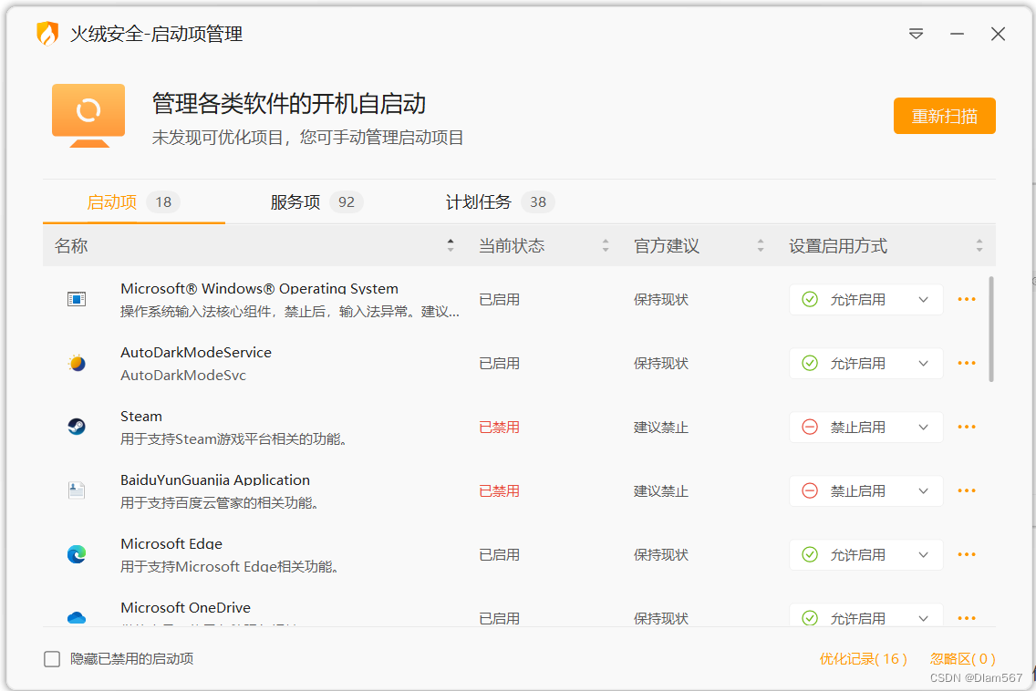Sort by 设置启用方式 column arrows
The image size is (1036, 691).
[x=979, y=246]
